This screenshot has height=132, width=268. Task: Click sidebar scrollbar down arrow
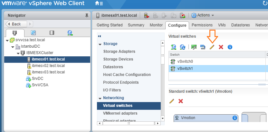[x=163, y=118]
